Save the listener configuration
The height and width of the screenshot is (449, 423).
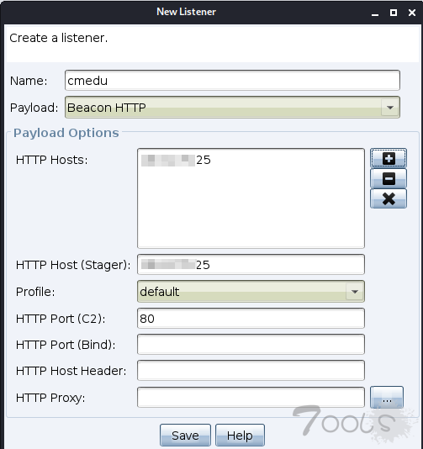[x=185, y=436]
